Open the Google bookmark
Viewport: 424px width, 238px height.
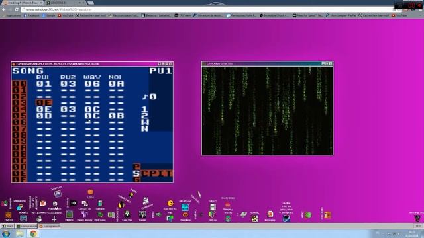click(48, 15)
